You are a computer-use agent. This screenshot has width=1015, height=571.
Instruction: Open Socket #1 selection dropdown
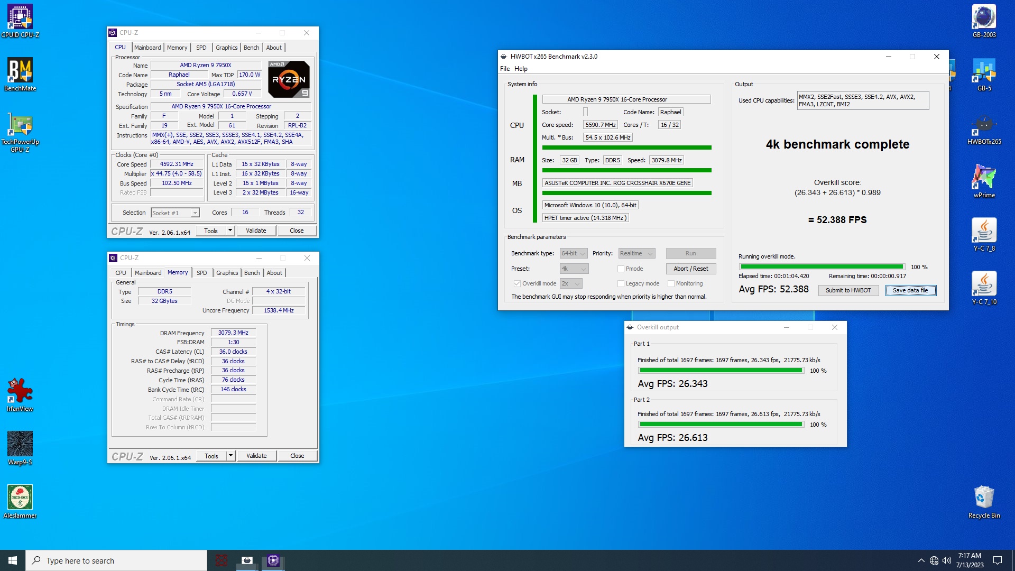point(175,213)
